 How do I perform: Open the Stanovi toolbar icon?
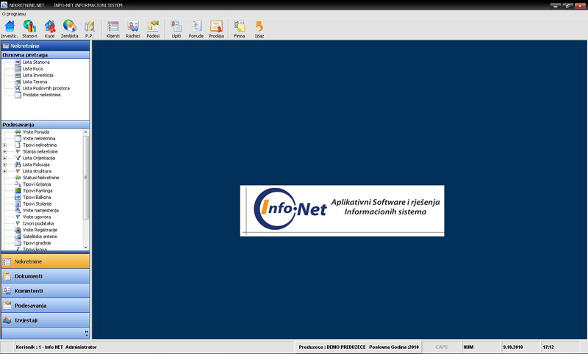click(29, 29)
